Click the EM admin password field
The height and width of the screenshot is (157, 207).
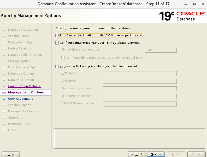pos(140,96)
